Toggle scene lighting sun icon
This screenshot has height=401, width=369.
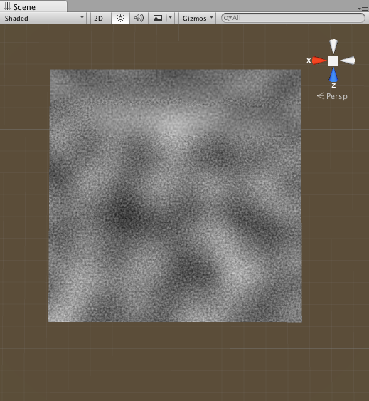click(120, 18)
